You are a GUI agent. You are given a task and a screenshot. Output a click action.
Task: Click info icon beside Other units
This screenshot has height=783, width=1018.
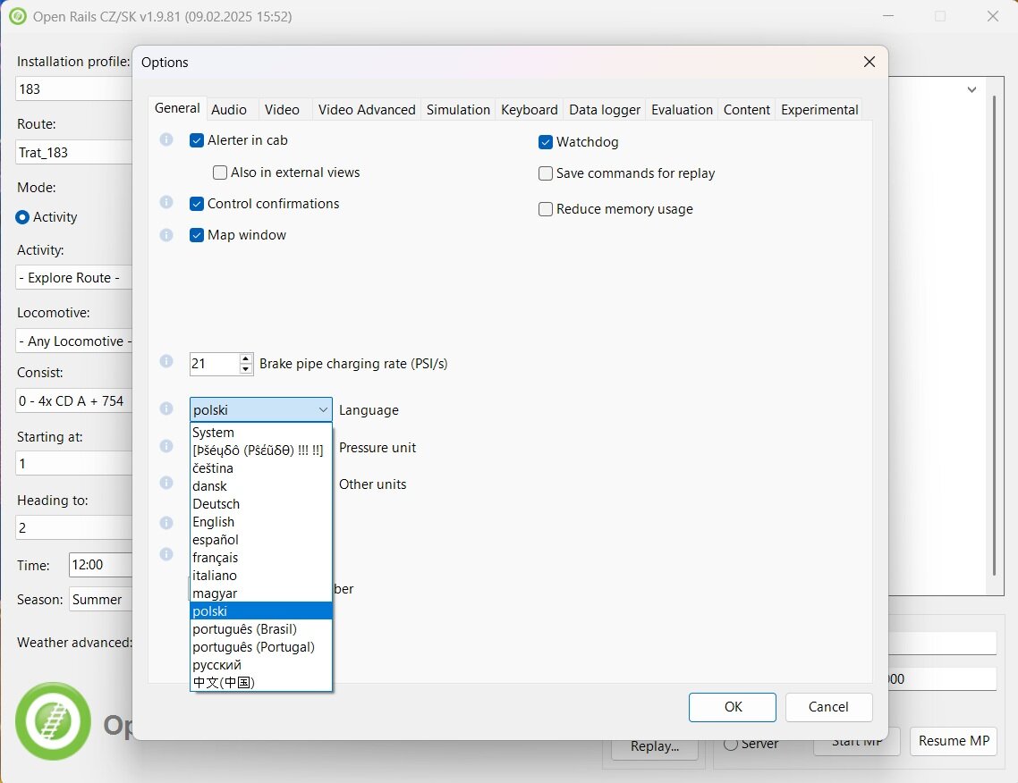pos(166,483)
